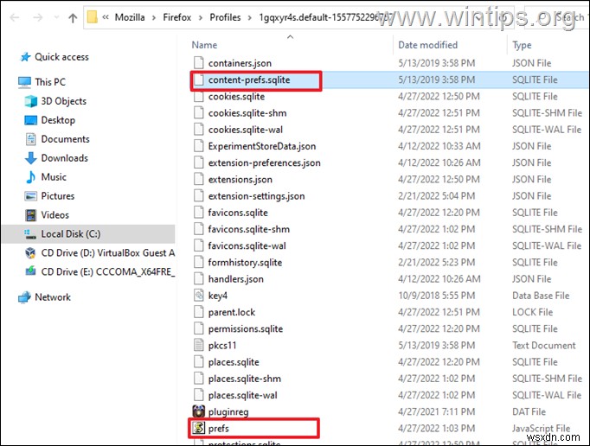The image size is (590, 446).
Task: Click the prefs JavaScript file icon
Action: (x=199, y=428)
